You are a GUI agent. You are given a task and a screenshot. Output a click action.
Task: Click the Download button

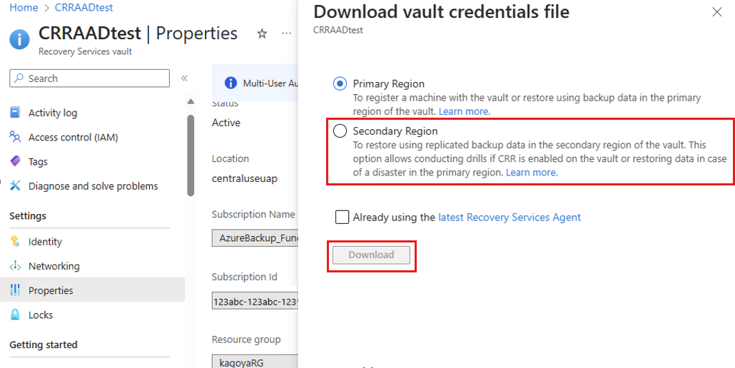pos(371,255)
